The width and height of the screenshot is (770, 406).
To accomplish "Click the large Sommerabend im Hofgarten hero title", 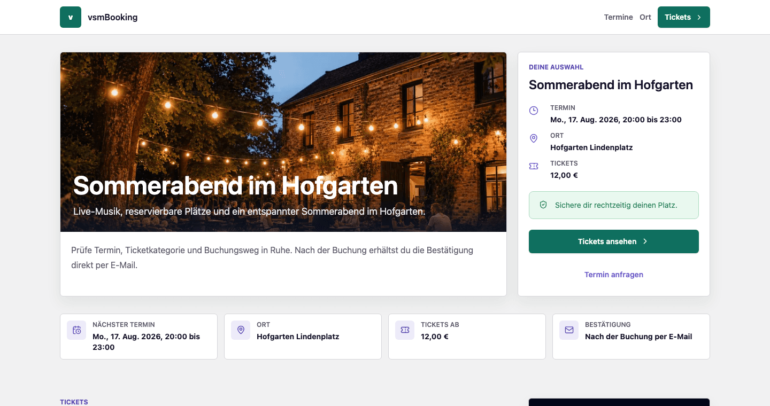I will pos(235,185).
